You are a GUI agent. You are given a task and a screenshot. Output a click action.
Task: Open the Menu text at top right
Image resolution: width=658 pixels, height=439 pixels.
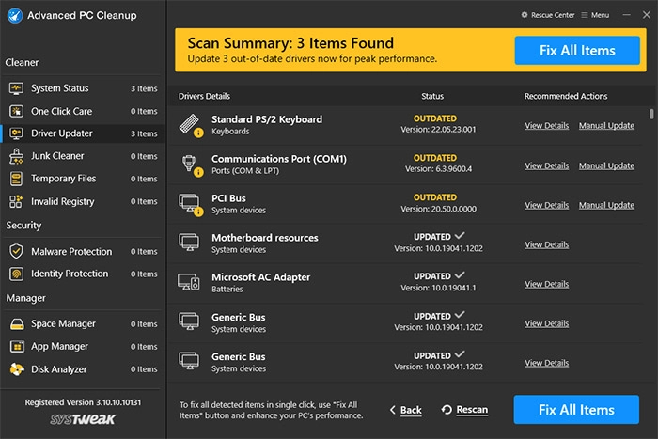(600, 15)
